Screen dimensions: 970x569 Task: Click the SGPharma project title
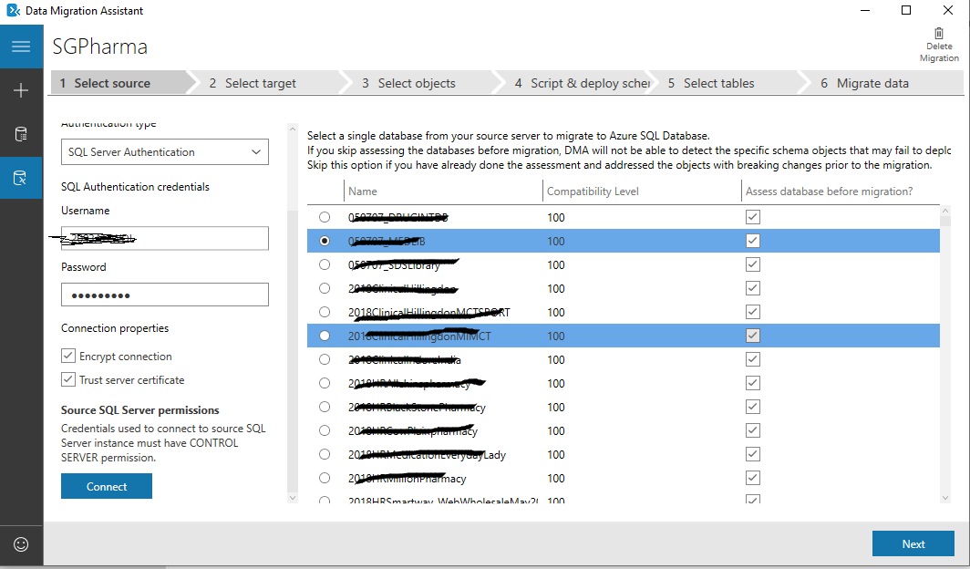tap(99, 47)
